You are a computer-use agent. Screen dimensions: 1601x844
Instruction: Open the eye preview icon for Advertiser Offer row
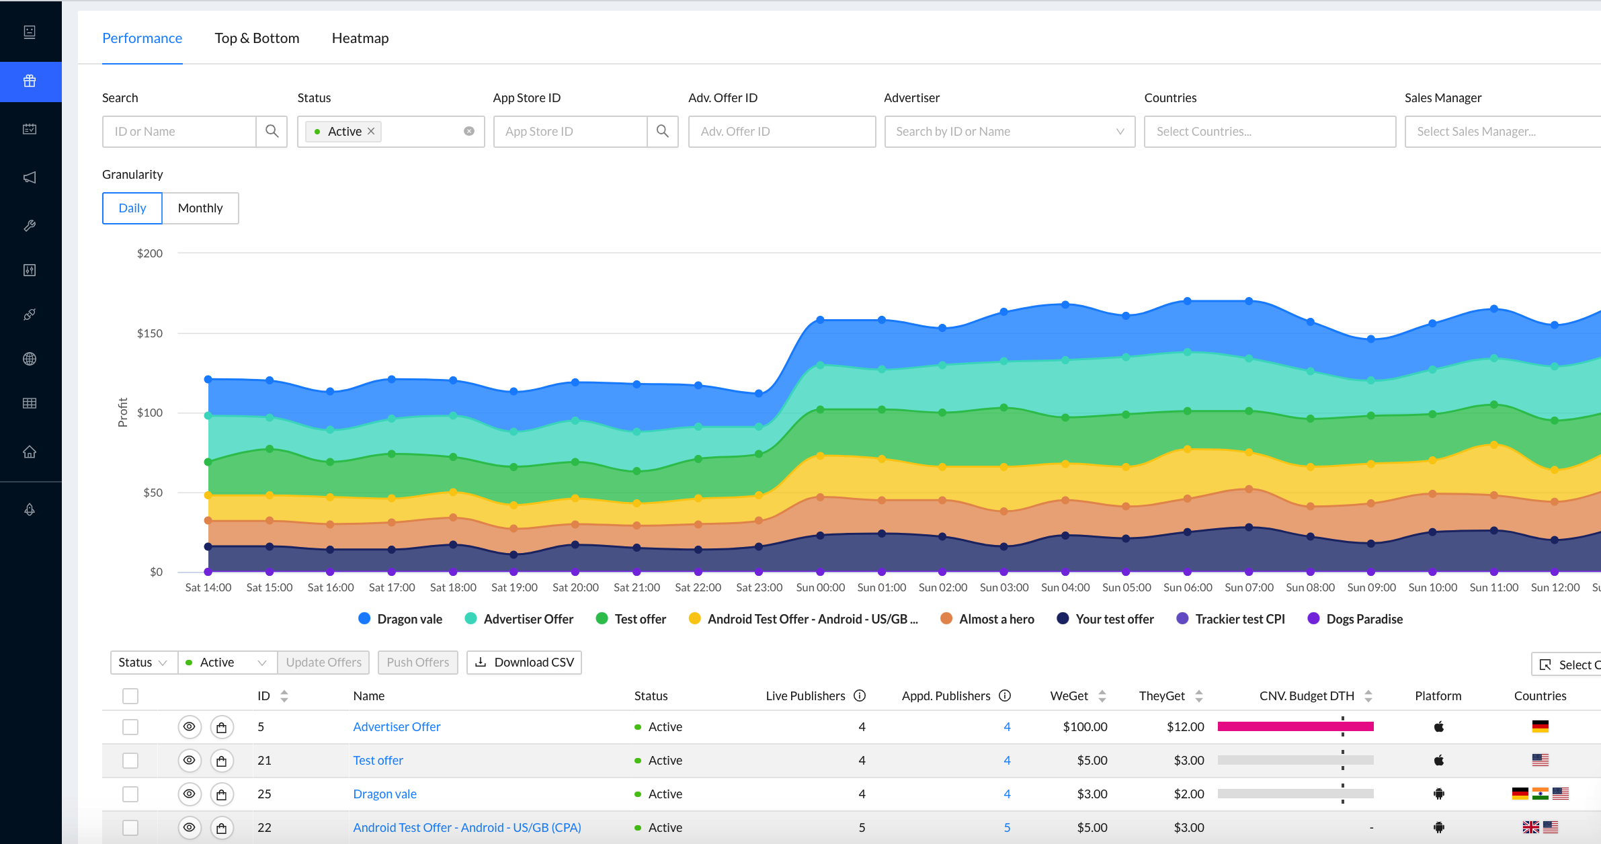tap(190, 726)
